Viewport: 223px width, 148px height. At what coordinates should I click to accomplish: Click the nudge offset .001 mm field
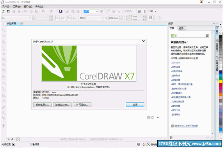(x=114, y=18)
